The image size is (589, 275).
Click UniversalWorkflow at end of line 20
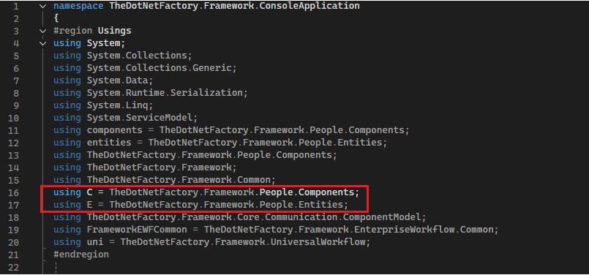point(318,242)
